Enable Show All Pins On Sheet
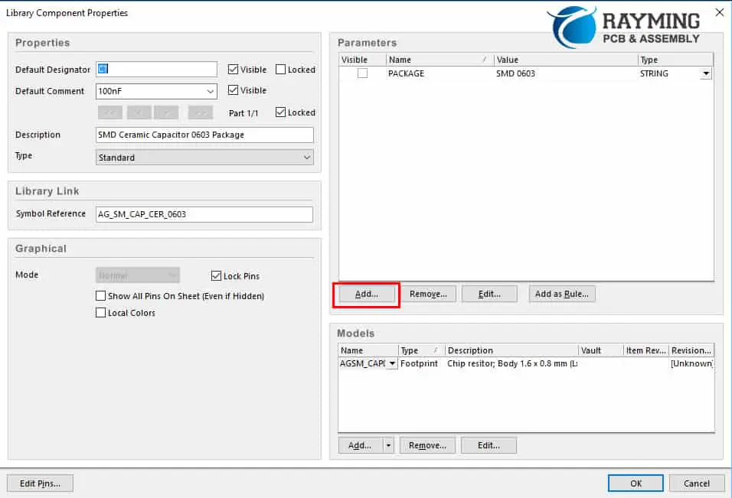The image size is (732, 498). pyautogui.click(x=100, y=296)
